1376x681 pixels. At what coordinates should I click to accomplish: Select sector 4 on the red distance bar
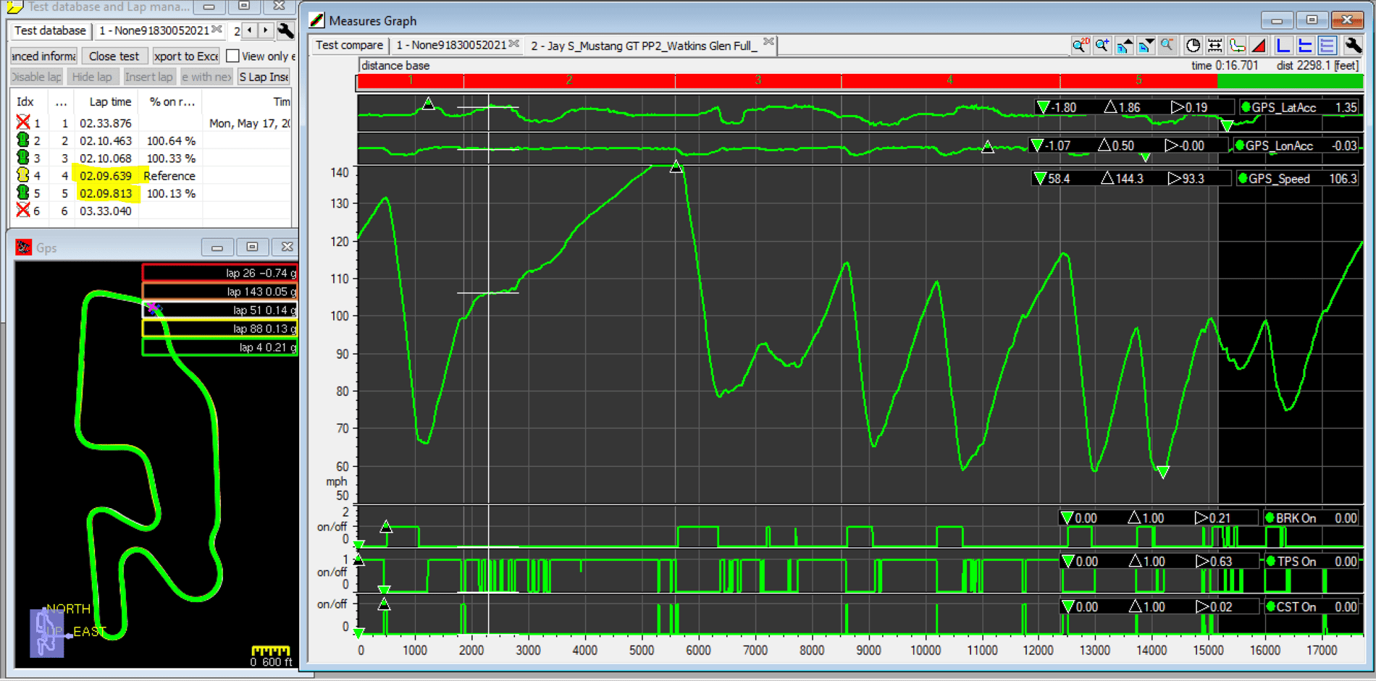[950, 80]
